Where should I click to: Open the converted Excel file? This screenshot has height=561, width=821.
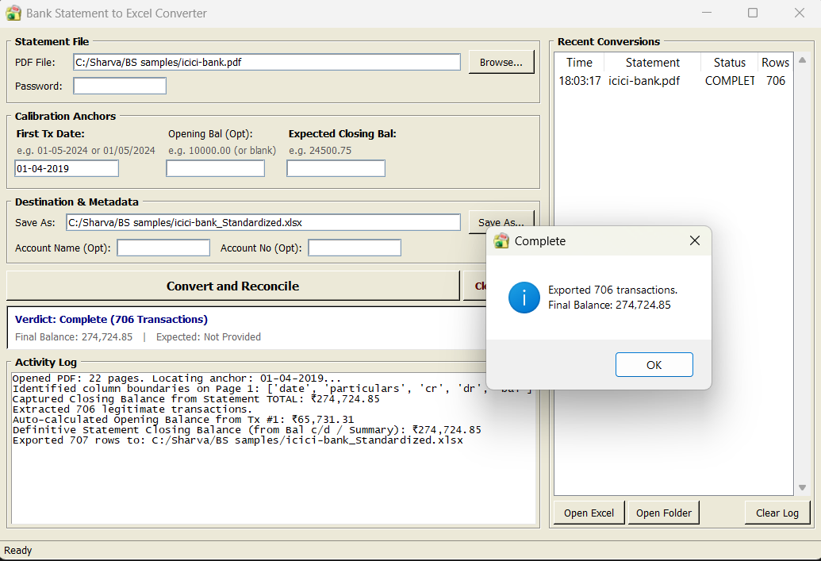point(589,513)
